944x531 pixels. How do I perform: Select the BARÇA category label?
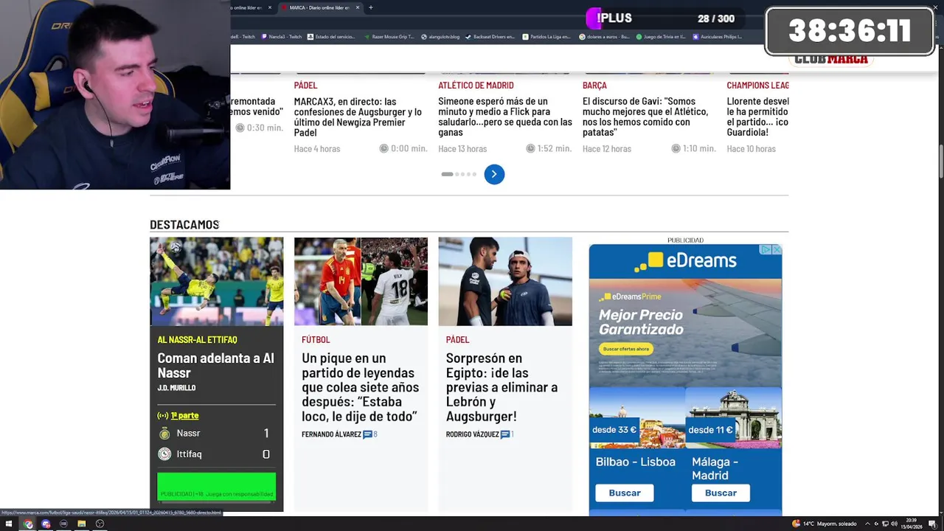coord(594,86)
